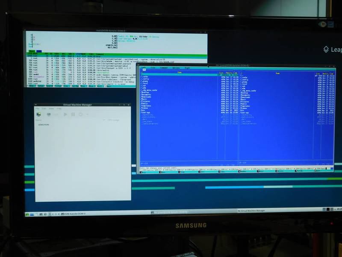Click the Shut Down power icon
Image resolution: width=342 pixels, height=257 pixels.
point(81,114)
